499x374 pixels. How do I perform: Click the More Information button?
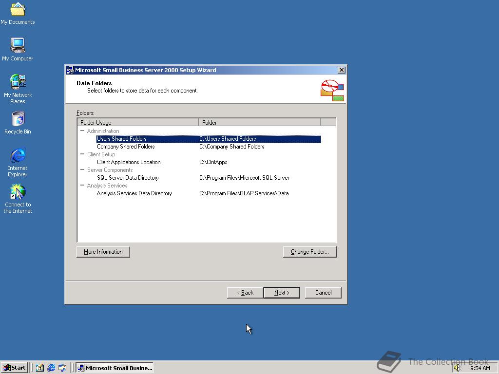pos(103,252)
